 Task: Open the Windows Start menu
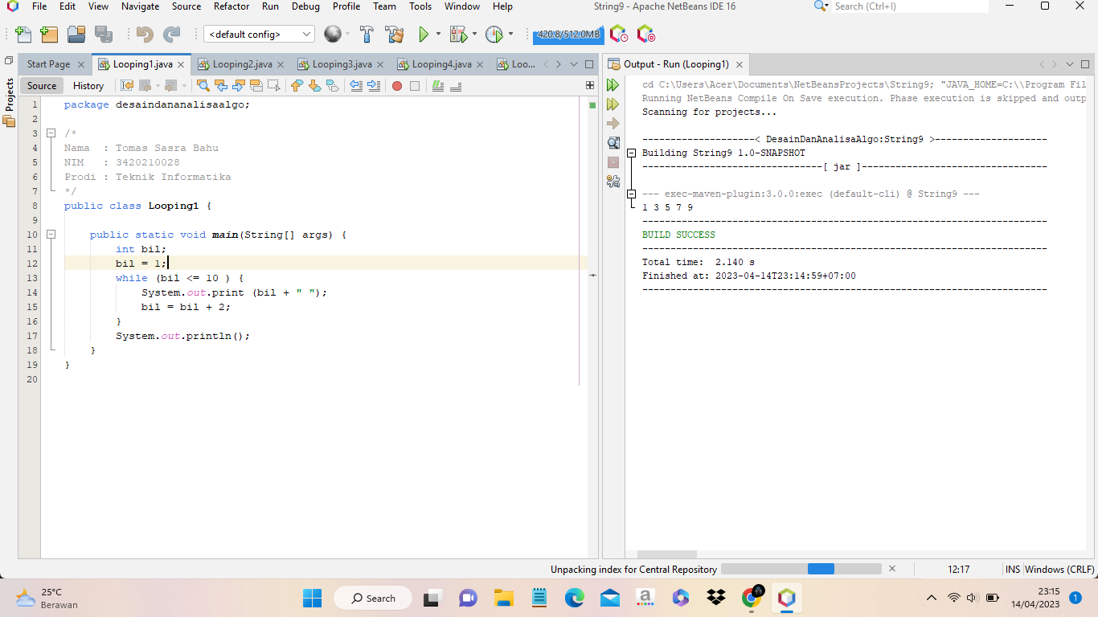point(312,598)
